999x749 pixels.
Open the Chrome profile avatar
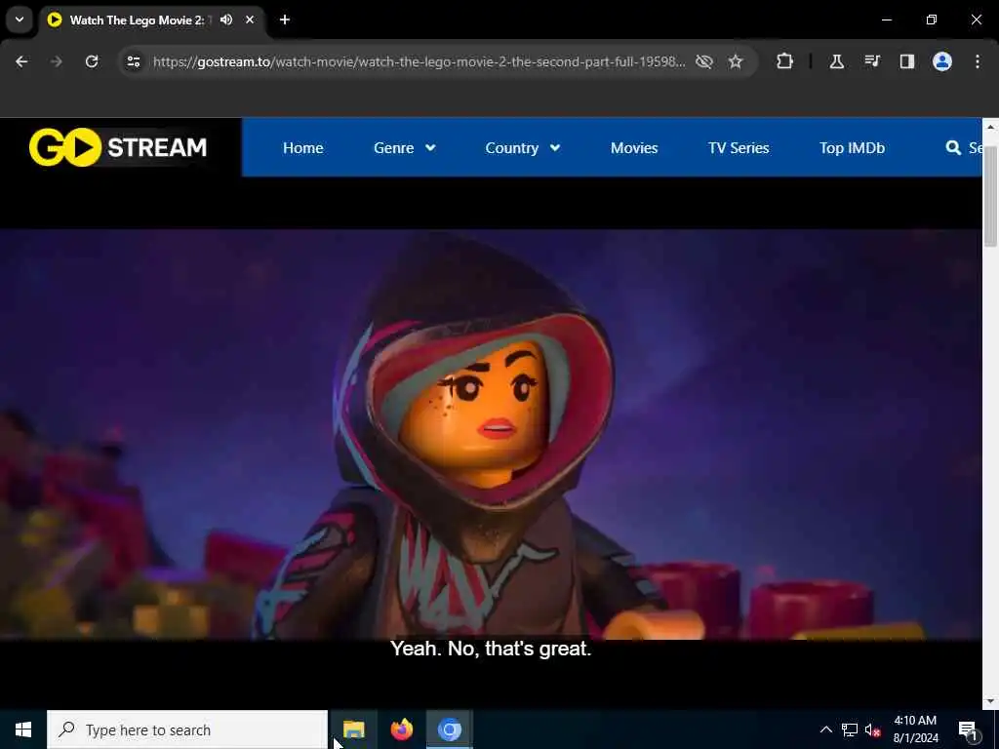(x=942, y=61)
